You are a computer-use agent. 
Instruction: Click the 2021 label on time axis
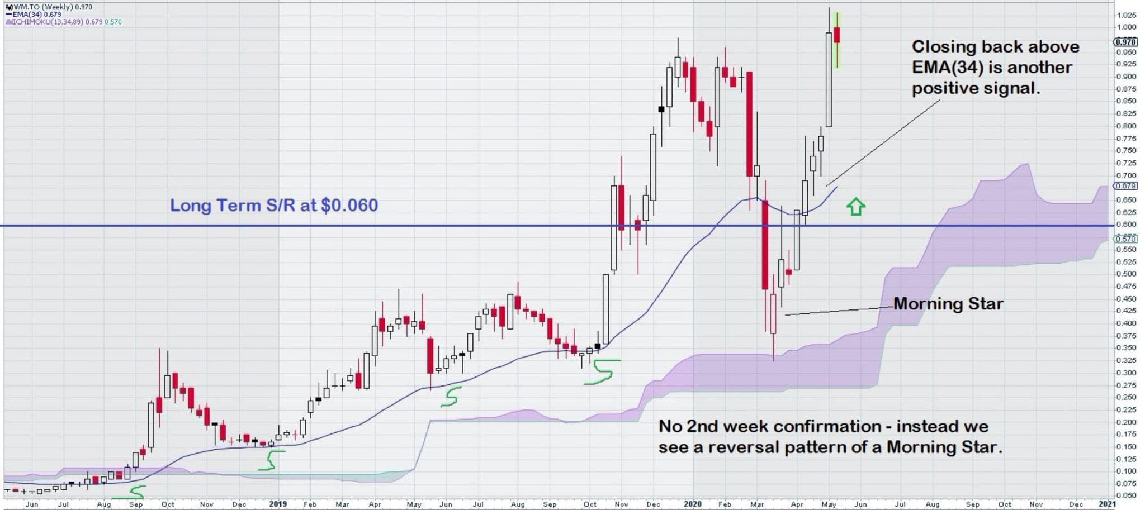pos(1107,504)
